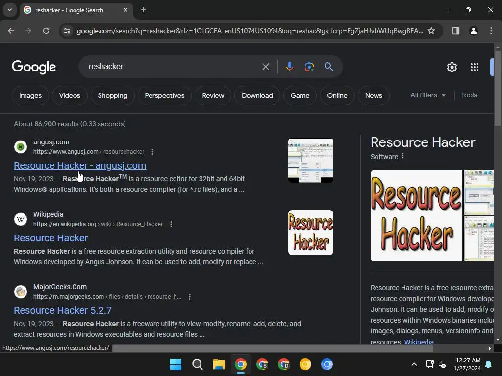Click the angusj.com site favicon
The width and height of the screenshot is (502, 376).
pyautogui.click(x=21, y=147)
